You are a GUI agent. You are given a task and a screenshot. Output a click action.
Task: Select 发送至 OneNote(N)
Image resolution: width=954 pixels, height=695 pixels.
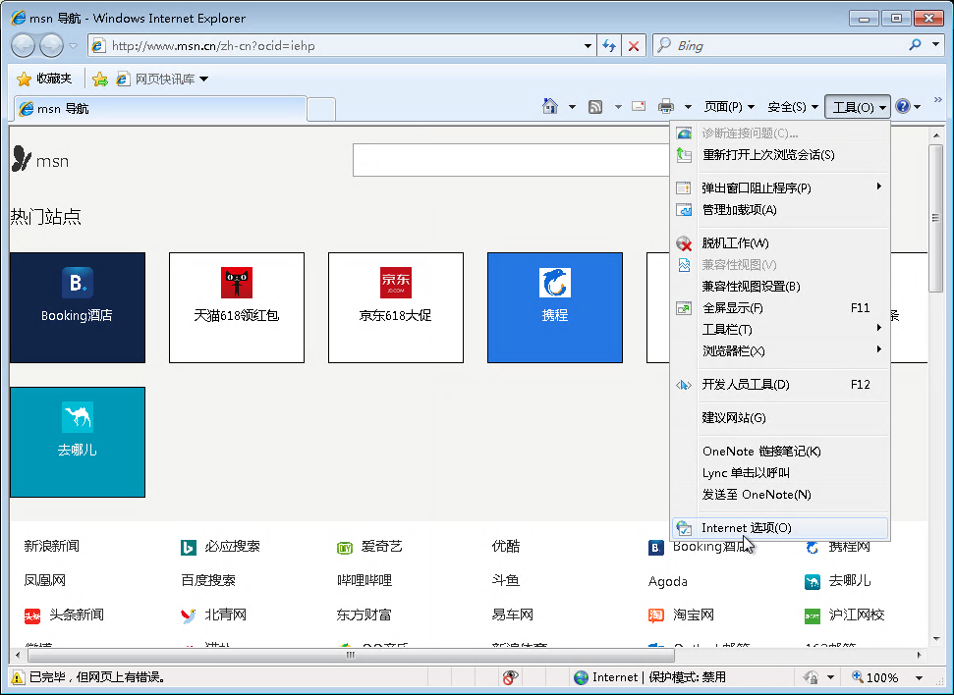[x=779, y=495]
